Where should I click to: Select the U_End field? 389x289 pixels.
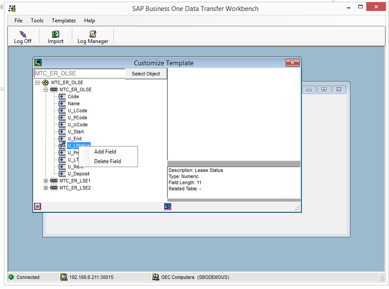pyautogui.click(x=74, y=139)
